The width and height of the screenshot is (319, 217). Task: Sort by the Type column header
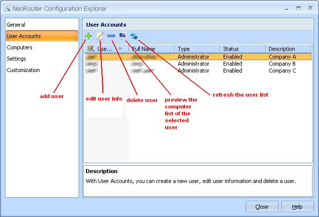[197, 49]
